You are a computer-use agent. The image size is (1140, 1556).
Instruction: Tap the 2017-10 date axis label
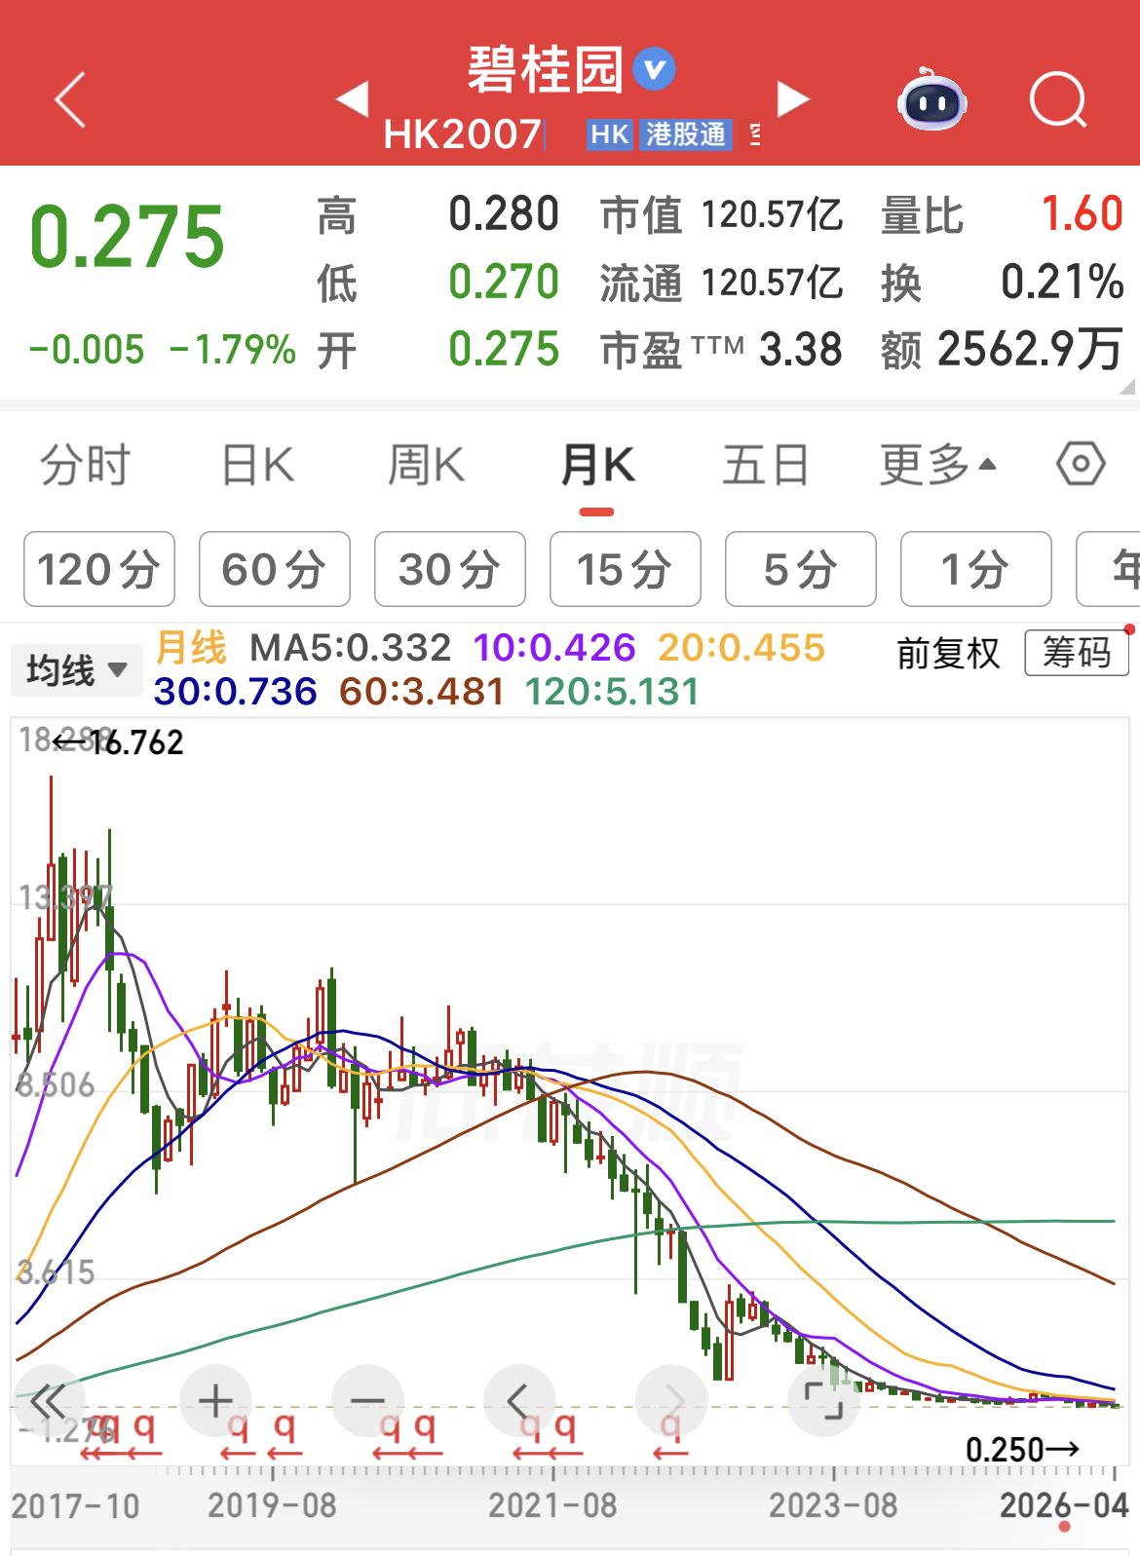tap(75, 1505)
